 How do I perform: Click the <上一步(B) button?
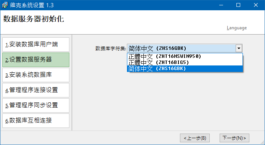[x=195, y=138]
